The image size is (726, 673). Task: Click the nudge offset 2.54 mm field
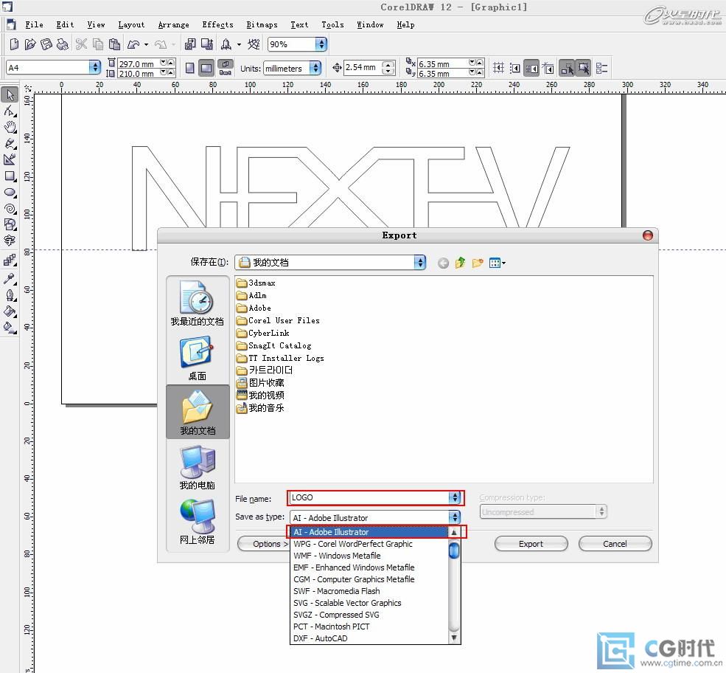click(363, 68)
